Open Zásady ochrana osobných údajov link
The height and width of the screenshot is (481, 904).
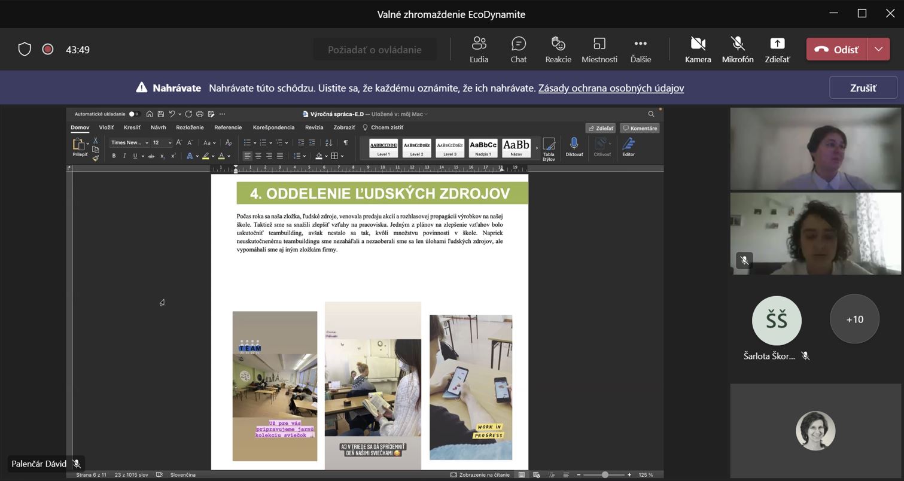pos(611,88)
